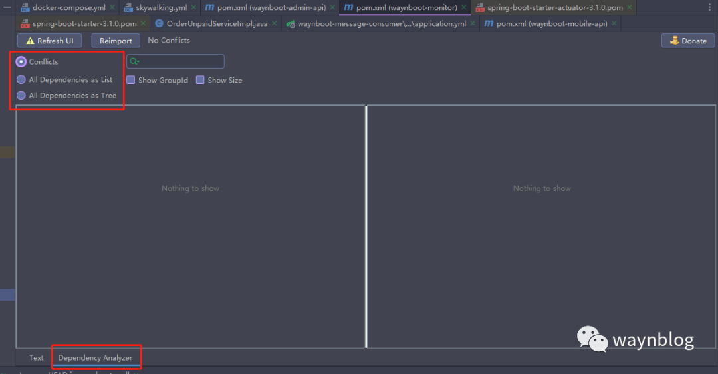718x374 pixels.
Task: Click the Refresh UI button
Action: tap(49, 41)
